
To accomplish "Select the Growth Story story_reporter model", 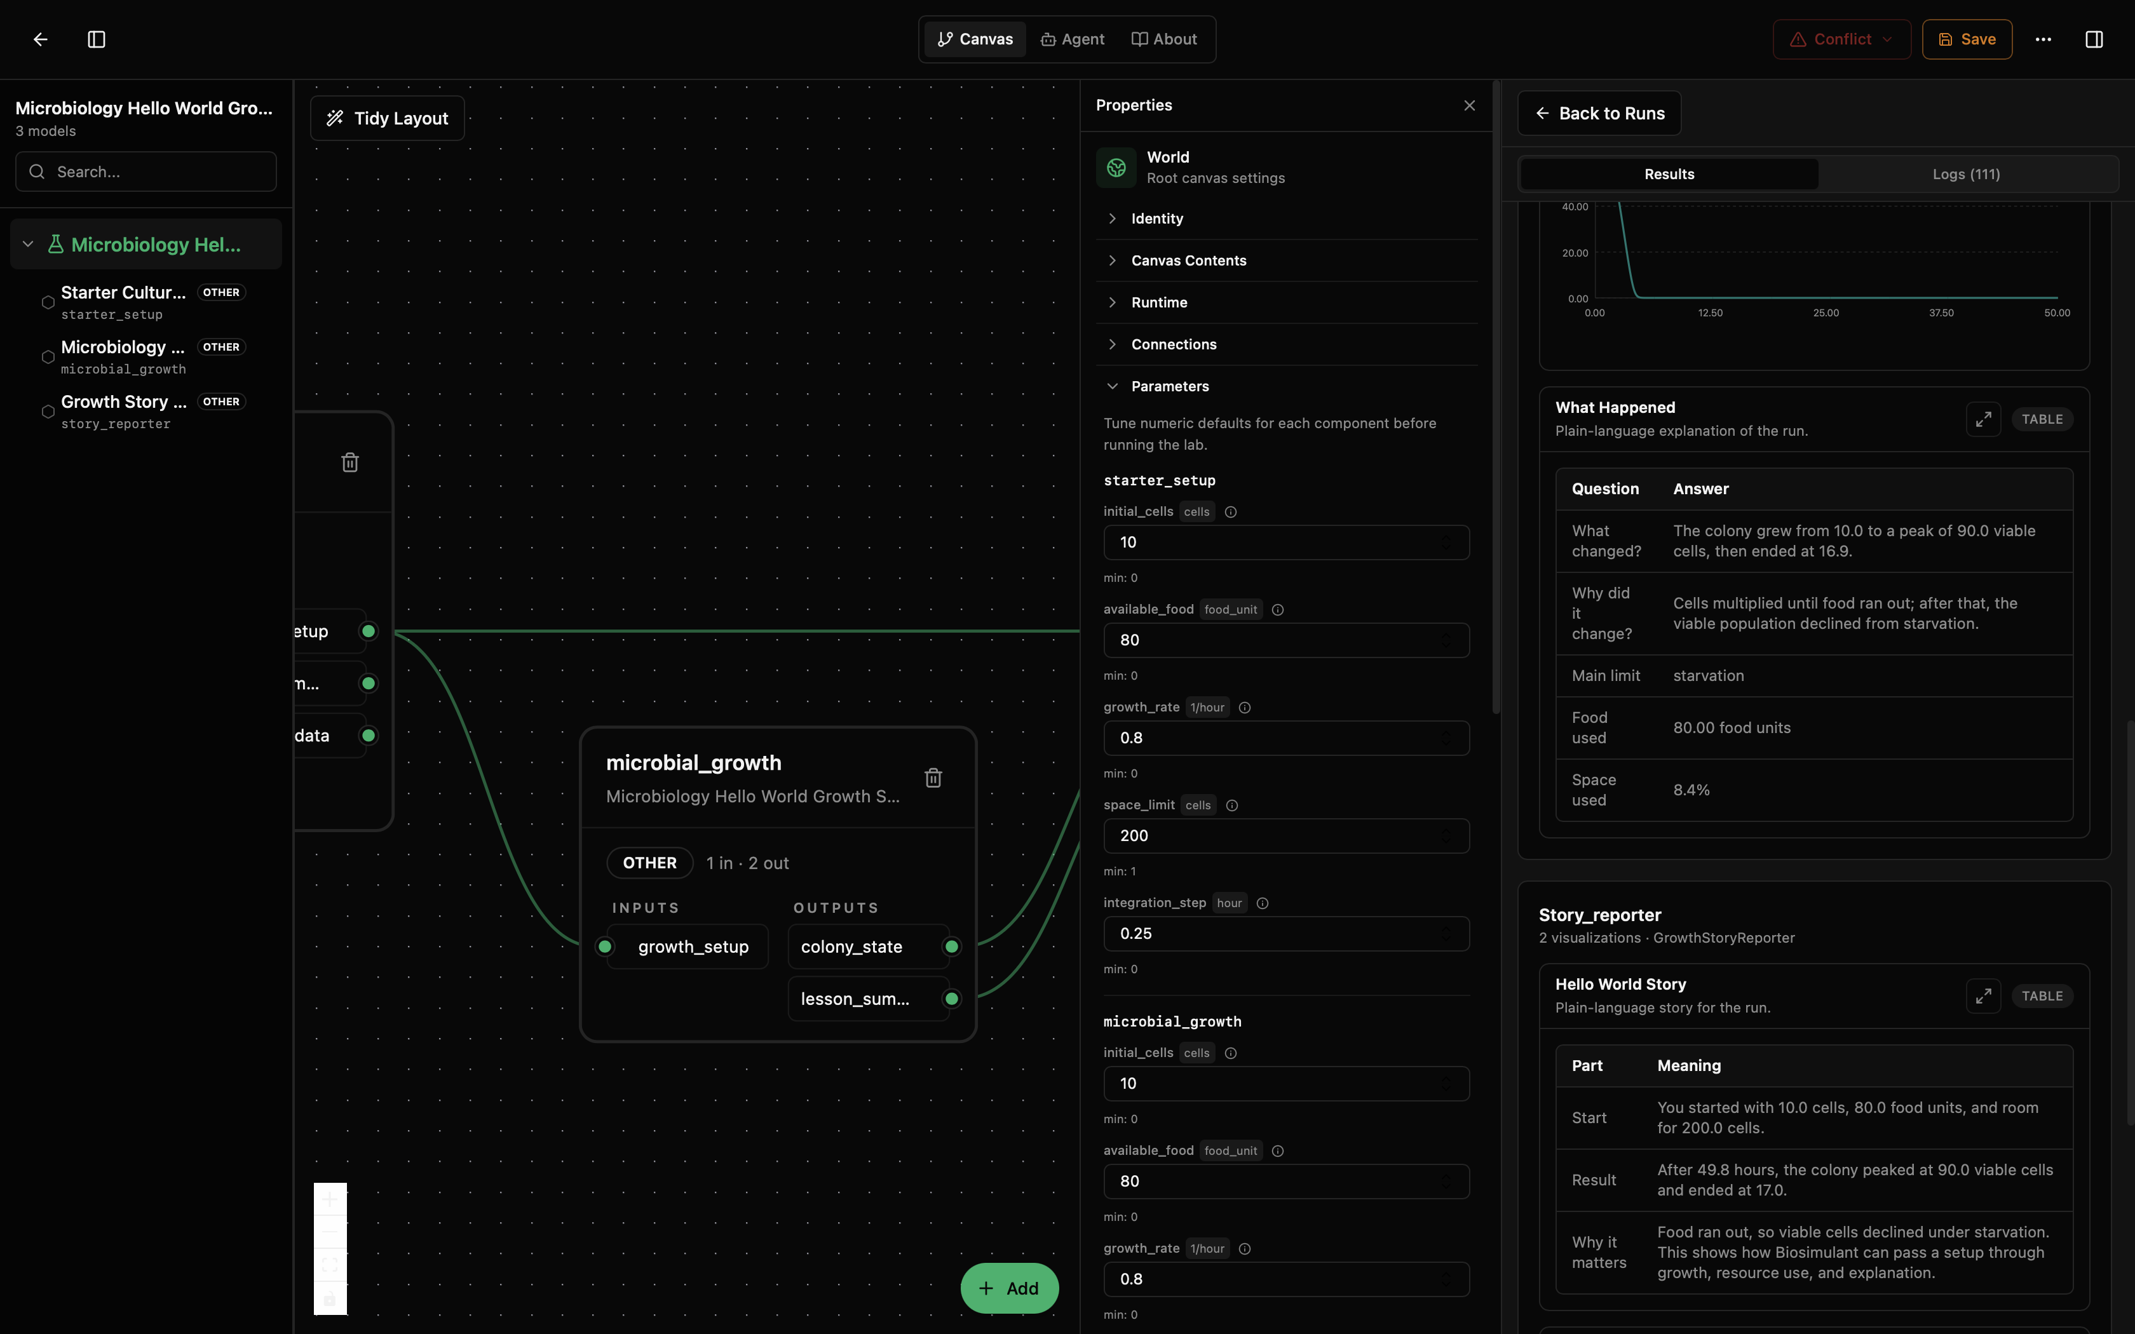I will [146, 411].
